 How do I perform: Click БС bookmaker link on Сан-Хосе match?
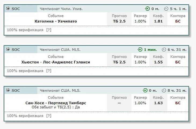[x=178, y=103]
